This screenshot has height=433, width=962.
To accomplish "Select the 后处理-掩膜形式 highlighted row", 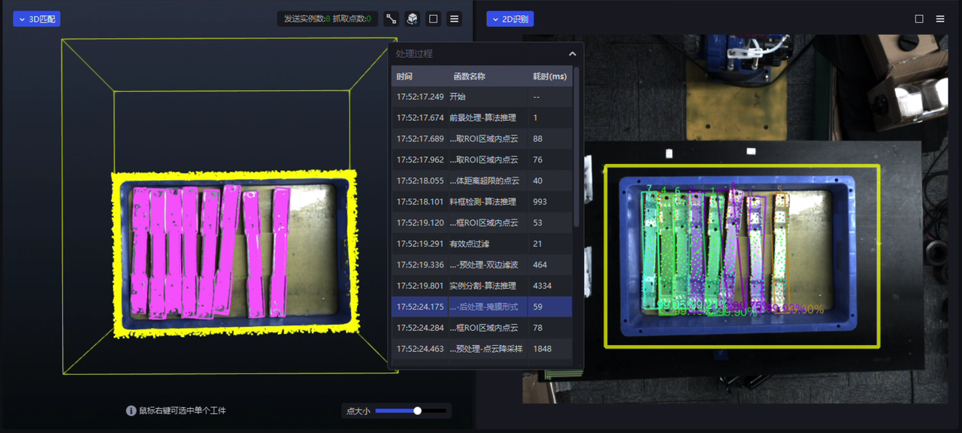I will click(482, 307).
